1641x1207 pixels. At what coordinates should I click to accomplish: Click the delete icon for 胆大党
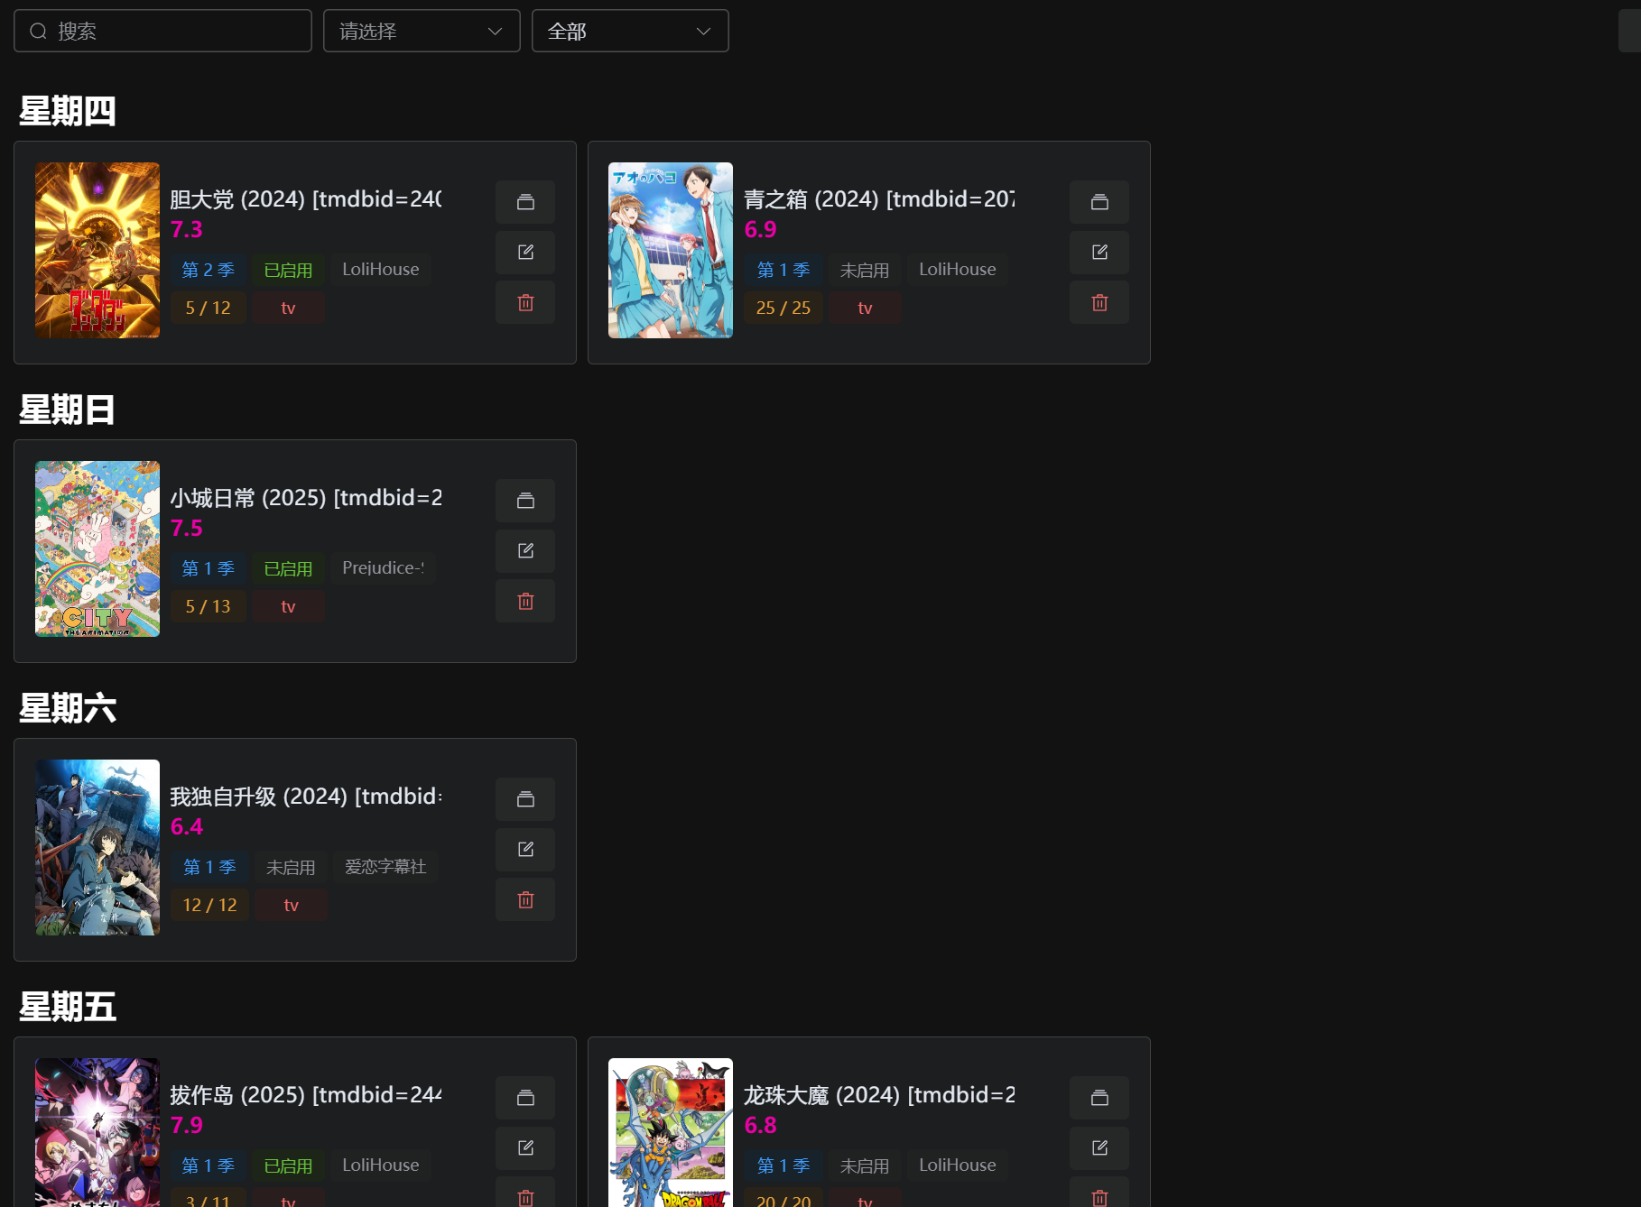(525, 302)
